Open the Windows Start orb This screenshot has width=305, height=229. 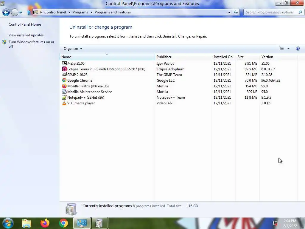[7, 223]
